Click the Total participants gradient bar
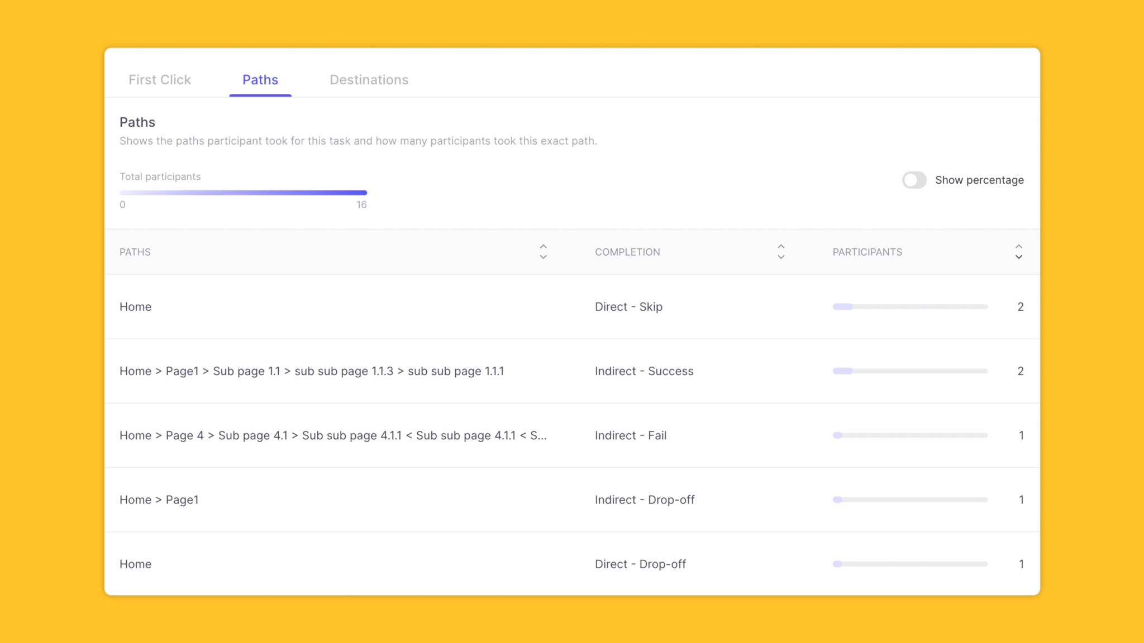The height and width of the screenshot is (643, 1144). tap(243, 193)
